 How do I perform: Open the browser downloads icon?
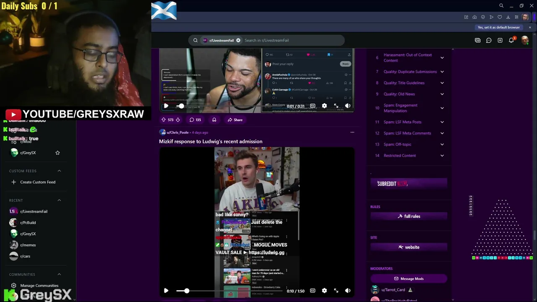508,17
